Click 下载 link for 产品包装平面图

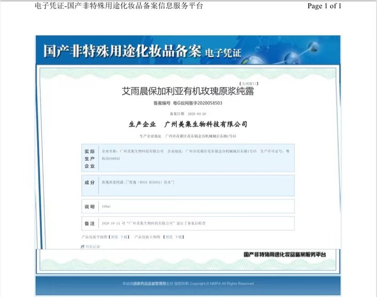[x=123, y=237]
